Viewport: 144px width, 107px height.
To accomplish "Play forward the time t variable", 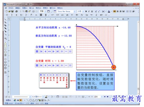I will tap(54, 65).
